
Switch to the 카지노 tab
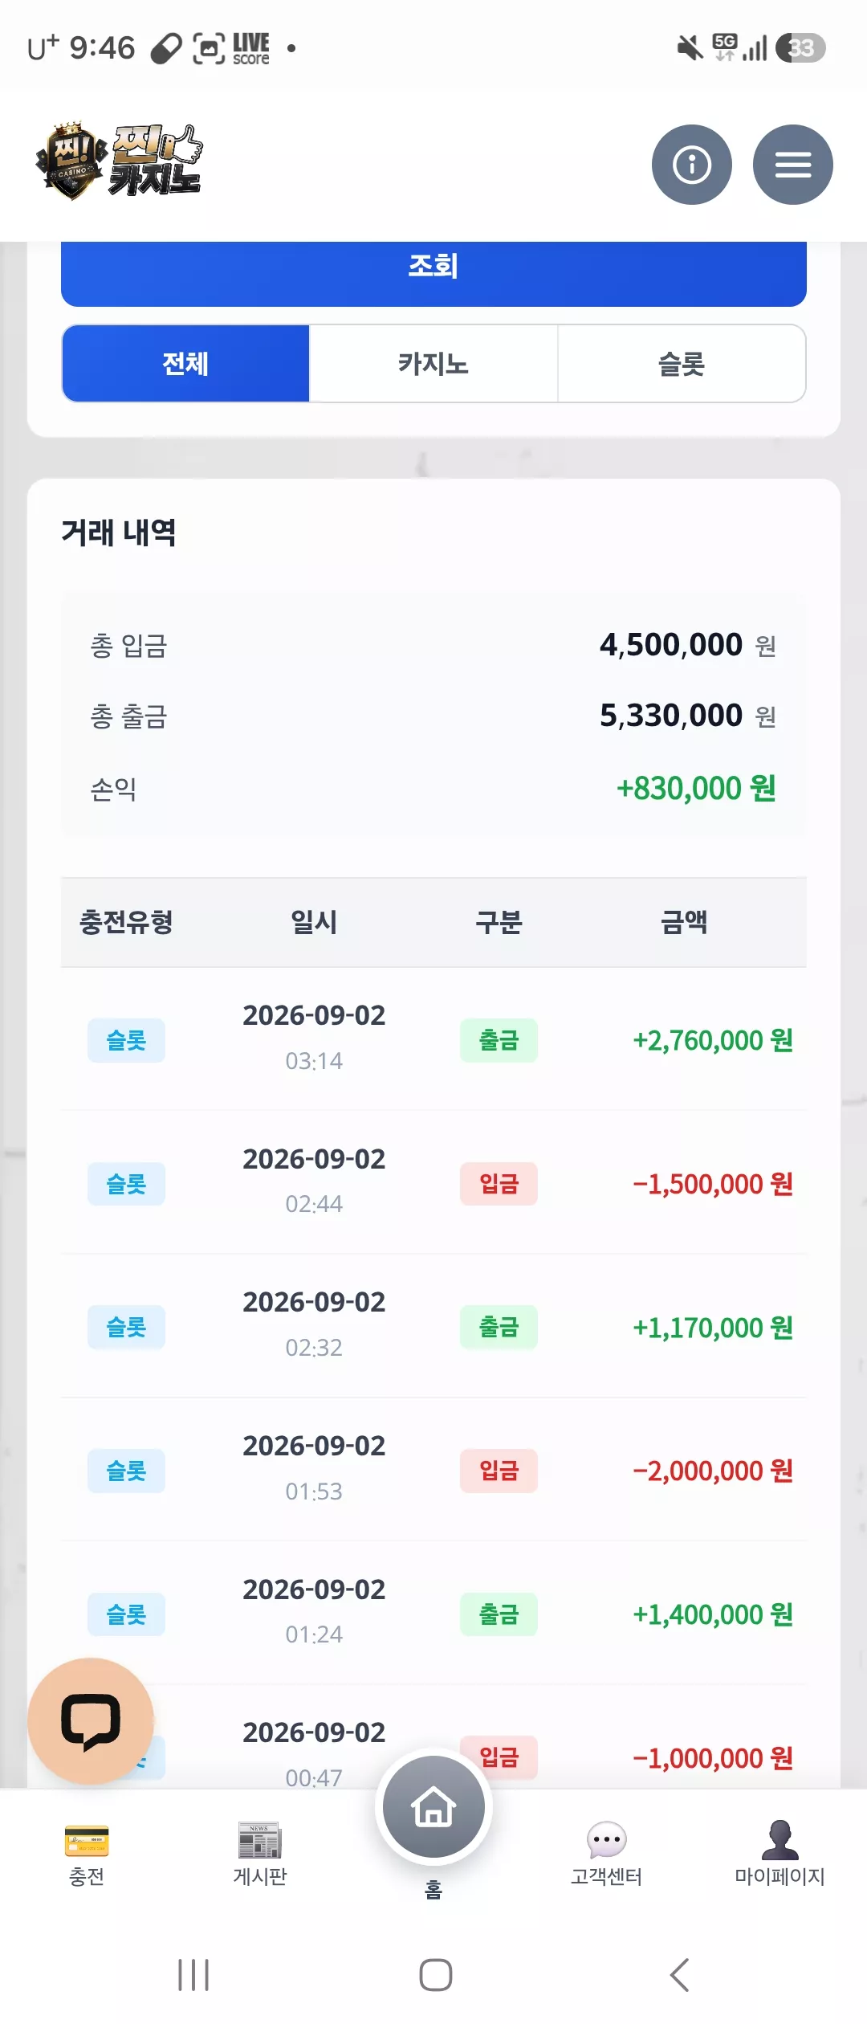[433, 364]
